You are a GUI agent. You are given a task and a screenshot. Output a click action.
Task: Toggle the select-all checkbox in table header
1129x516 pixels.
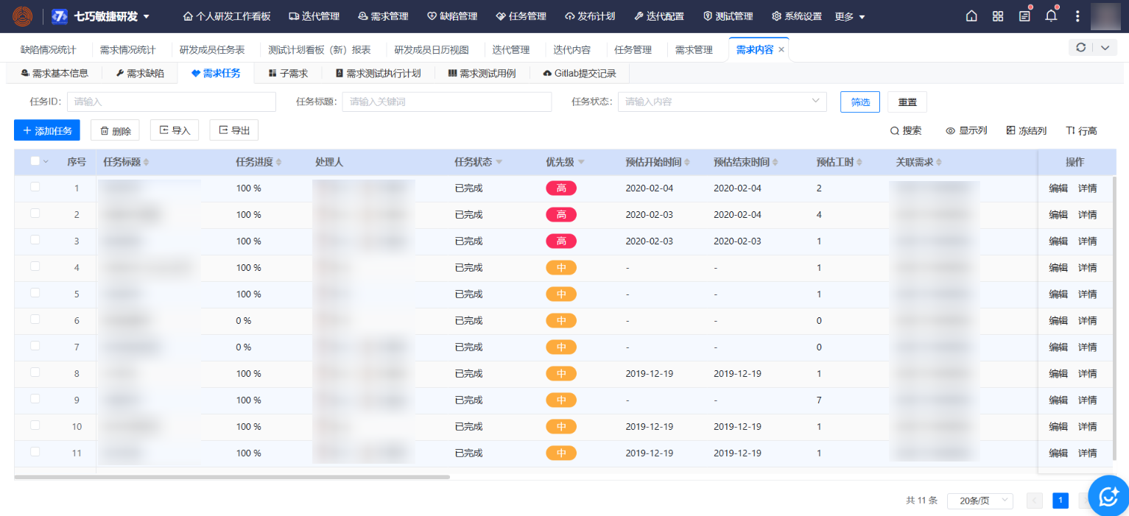click(35, 161)
